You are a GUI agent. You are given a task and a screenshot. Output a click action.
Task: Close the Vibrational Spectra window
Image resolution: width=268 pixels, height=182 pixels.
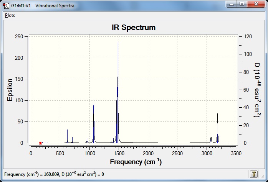coord(256,4)
